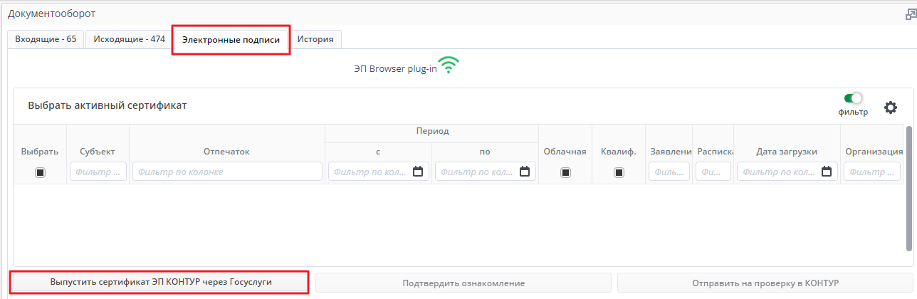Image resolution: width=917 pixels, height=299 pixels.
Task: Tick the Облачная column checkbox
Action: [x=565, y=172]
